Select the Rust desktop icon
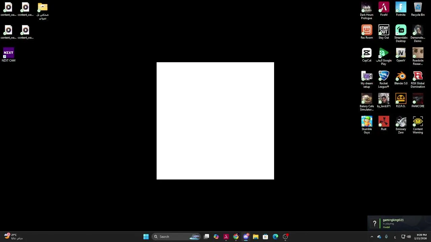 (x=384, y=123)
